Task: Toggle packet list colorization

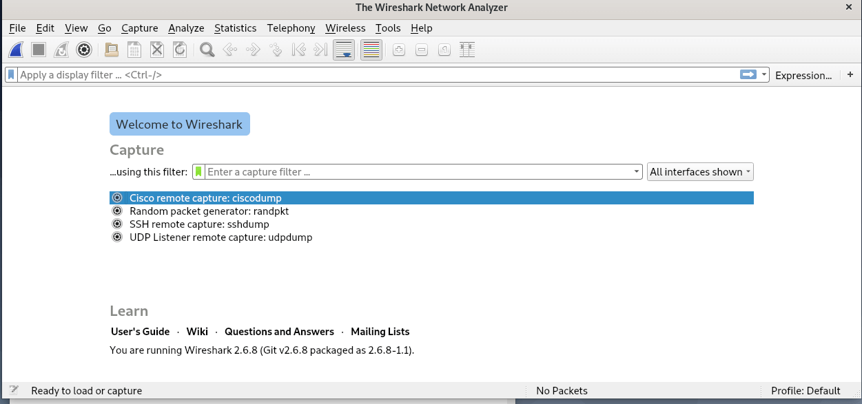Action: (x=371, y=50)
